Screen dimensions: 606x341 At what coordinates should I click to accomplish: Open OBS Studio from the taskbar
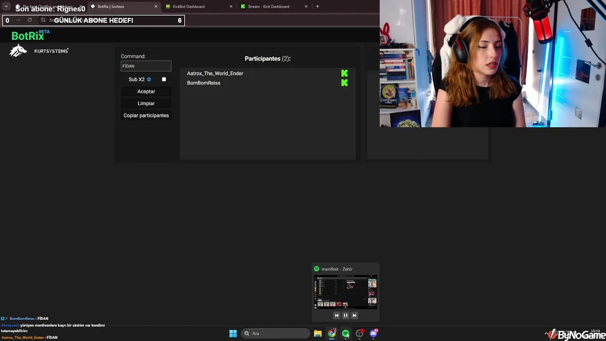[360, 333]
